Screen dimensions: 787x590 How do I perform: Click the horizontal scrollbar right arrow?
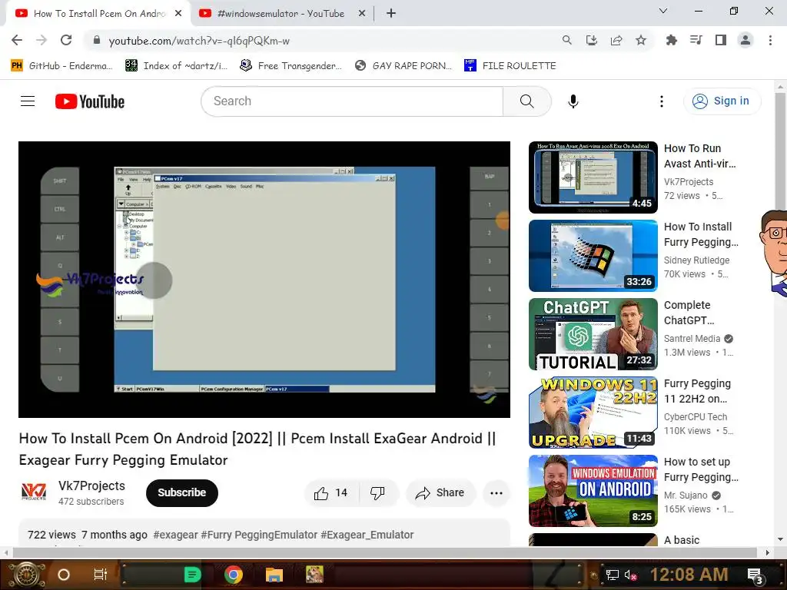point(767,552)
